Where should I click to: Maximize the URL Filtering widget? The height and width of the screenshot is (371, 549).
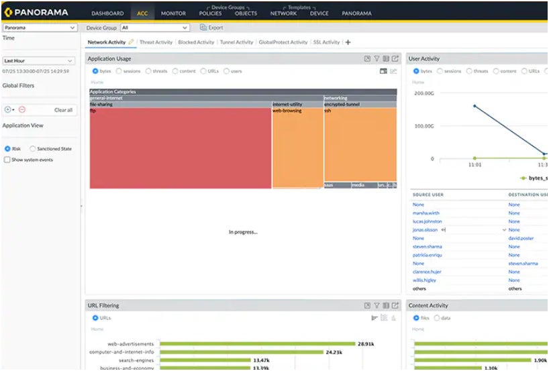point(367,305)
